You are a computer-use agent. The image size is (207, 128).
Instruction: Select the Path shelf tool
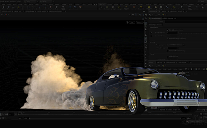(45, 8)
